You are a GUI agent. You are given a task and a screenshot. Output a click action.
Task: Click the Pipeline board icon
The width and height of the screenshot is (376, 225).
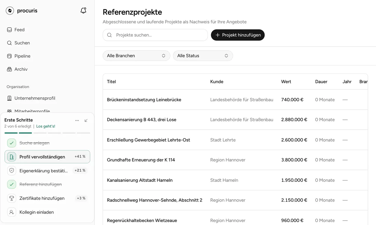pyautogui.click(x=9, y=56)
